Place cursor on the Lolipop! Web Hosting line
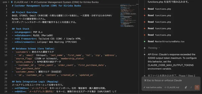This screenshot has height=94, width=202. click(44, 42)
